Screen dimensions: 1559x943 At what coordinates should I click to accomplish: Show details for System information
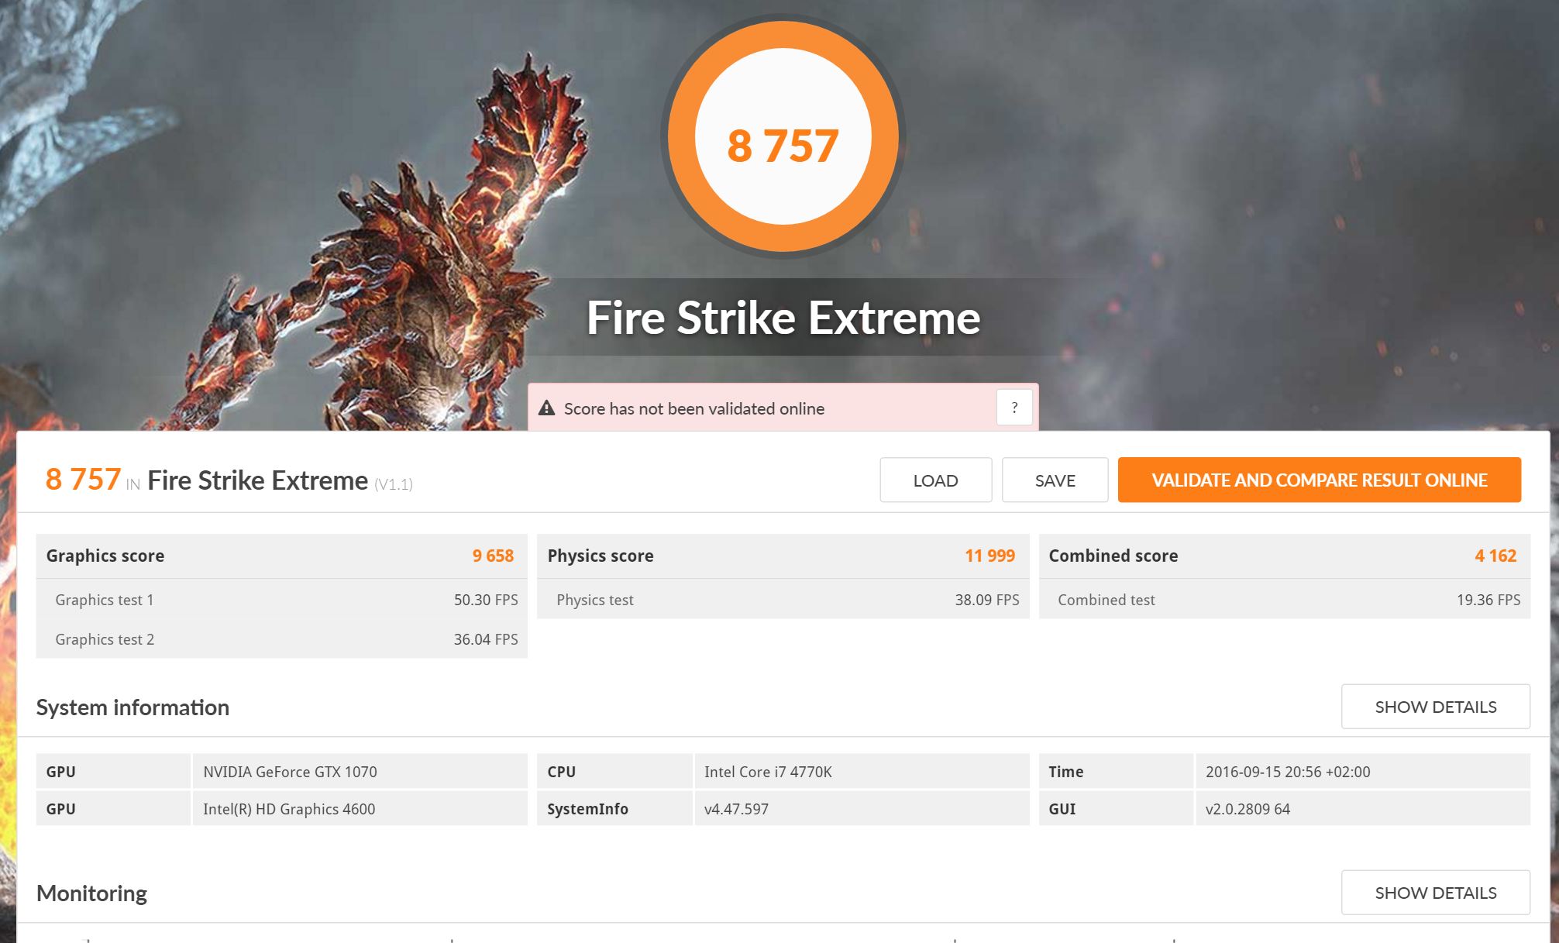[1435, 707]
